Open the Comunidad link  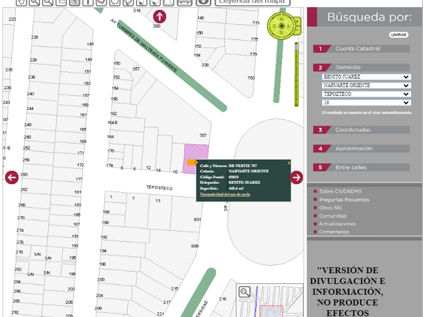(x=333, y=216)
